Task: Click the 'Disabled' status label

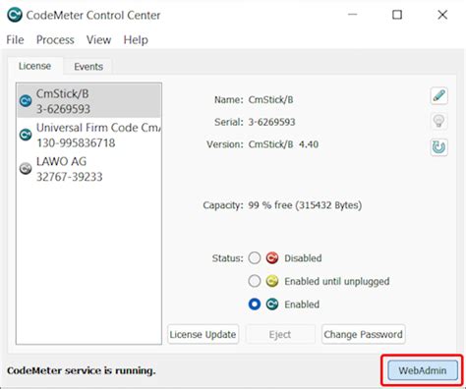Action: [303, 258]
